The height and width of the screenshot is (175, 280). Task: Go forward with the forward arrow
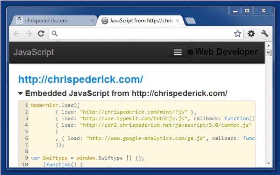click(29, 33)
